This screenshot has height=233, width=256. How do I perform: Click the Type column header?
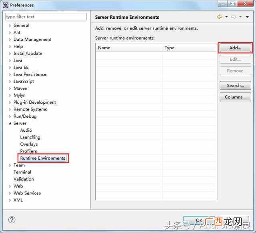190,48
